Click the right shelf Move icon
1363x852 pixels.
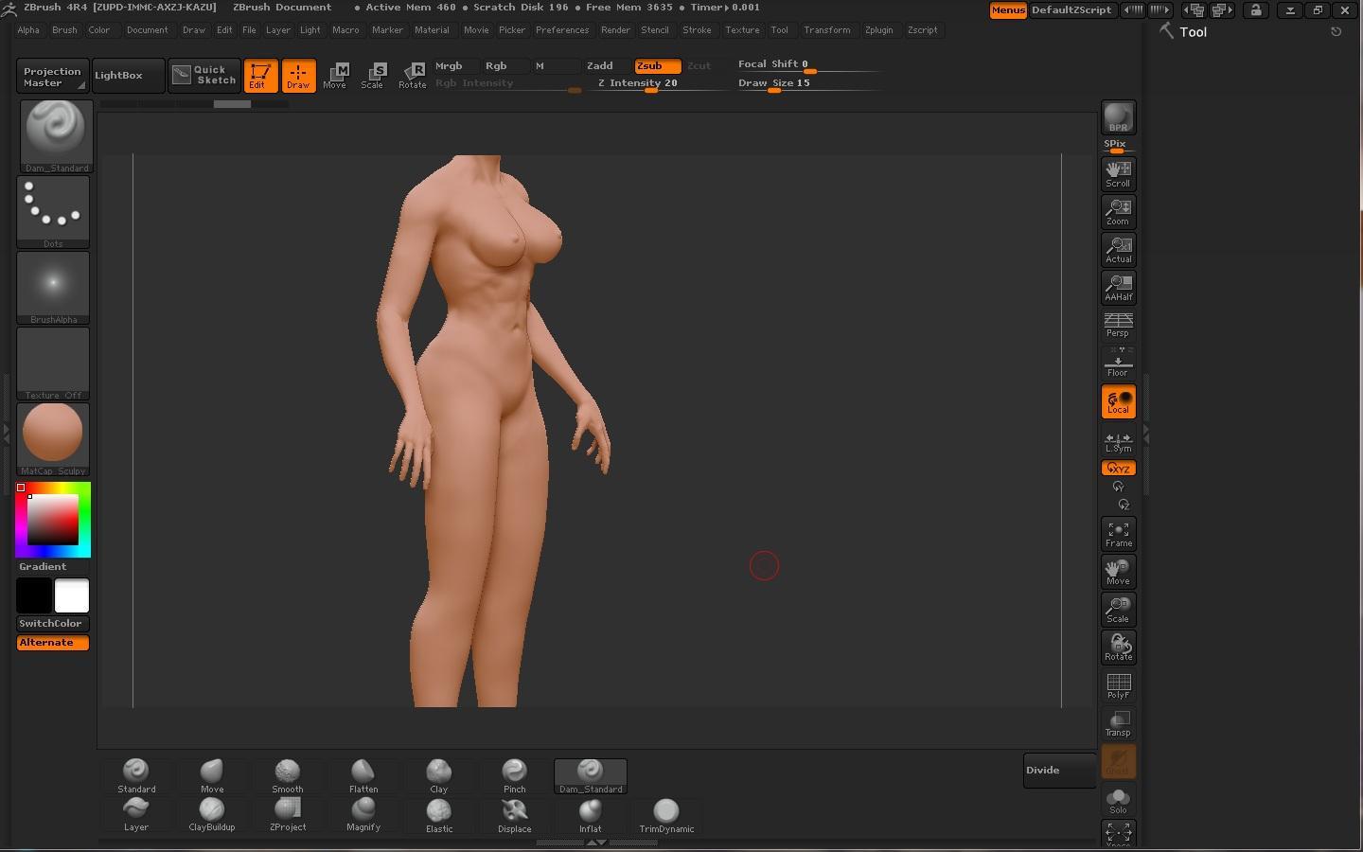coord(1118,572)
